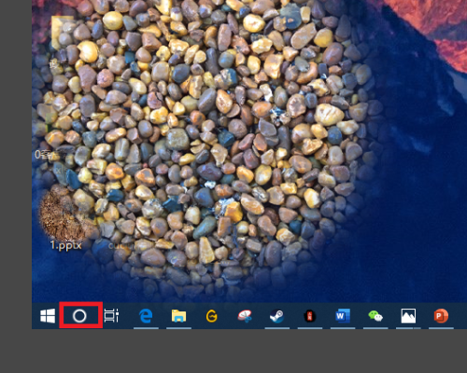Open the Windows Start menu
The height and width of the screenshot is (373, 467).
[48, 316]
